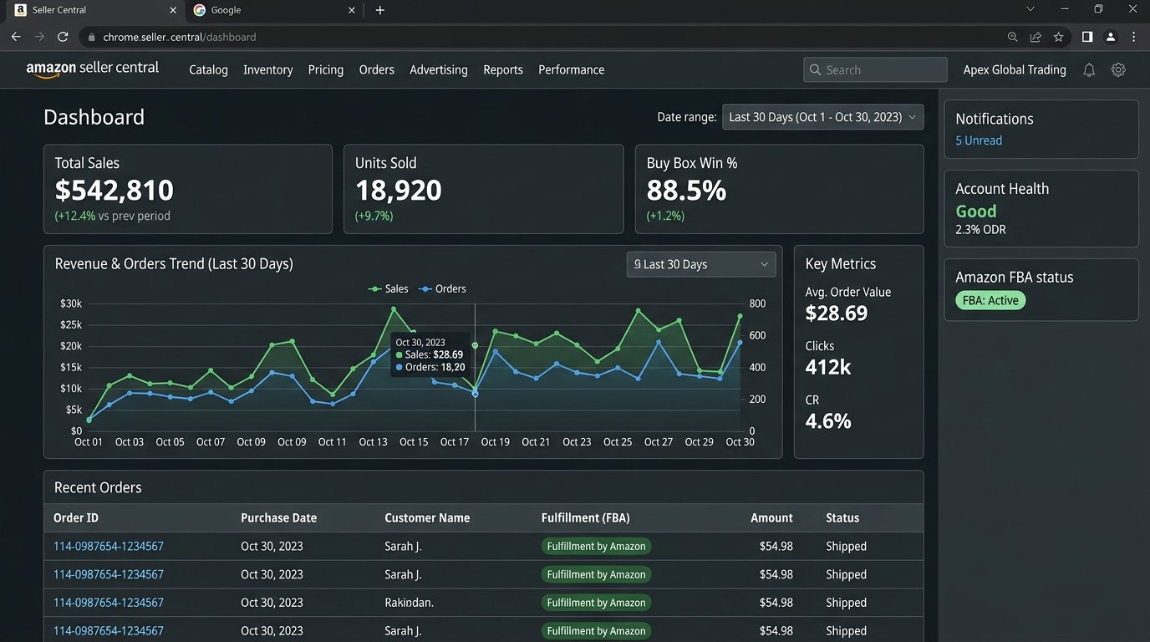Go to the Reports menu
Viewport: 1150px width, 642px height.
pos(503,70)
